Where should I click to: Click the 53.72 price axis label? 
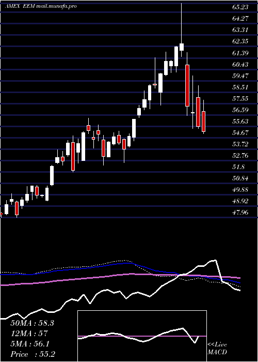coord(240,144)
